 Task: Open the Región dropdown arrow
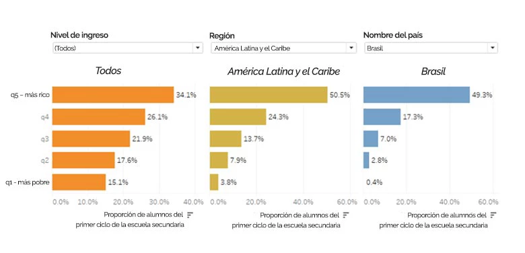coord(351,48)
